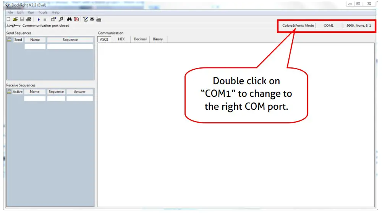382x213 pixels.
Task: Click the Answer column header
Action: [x=79, y=92]
